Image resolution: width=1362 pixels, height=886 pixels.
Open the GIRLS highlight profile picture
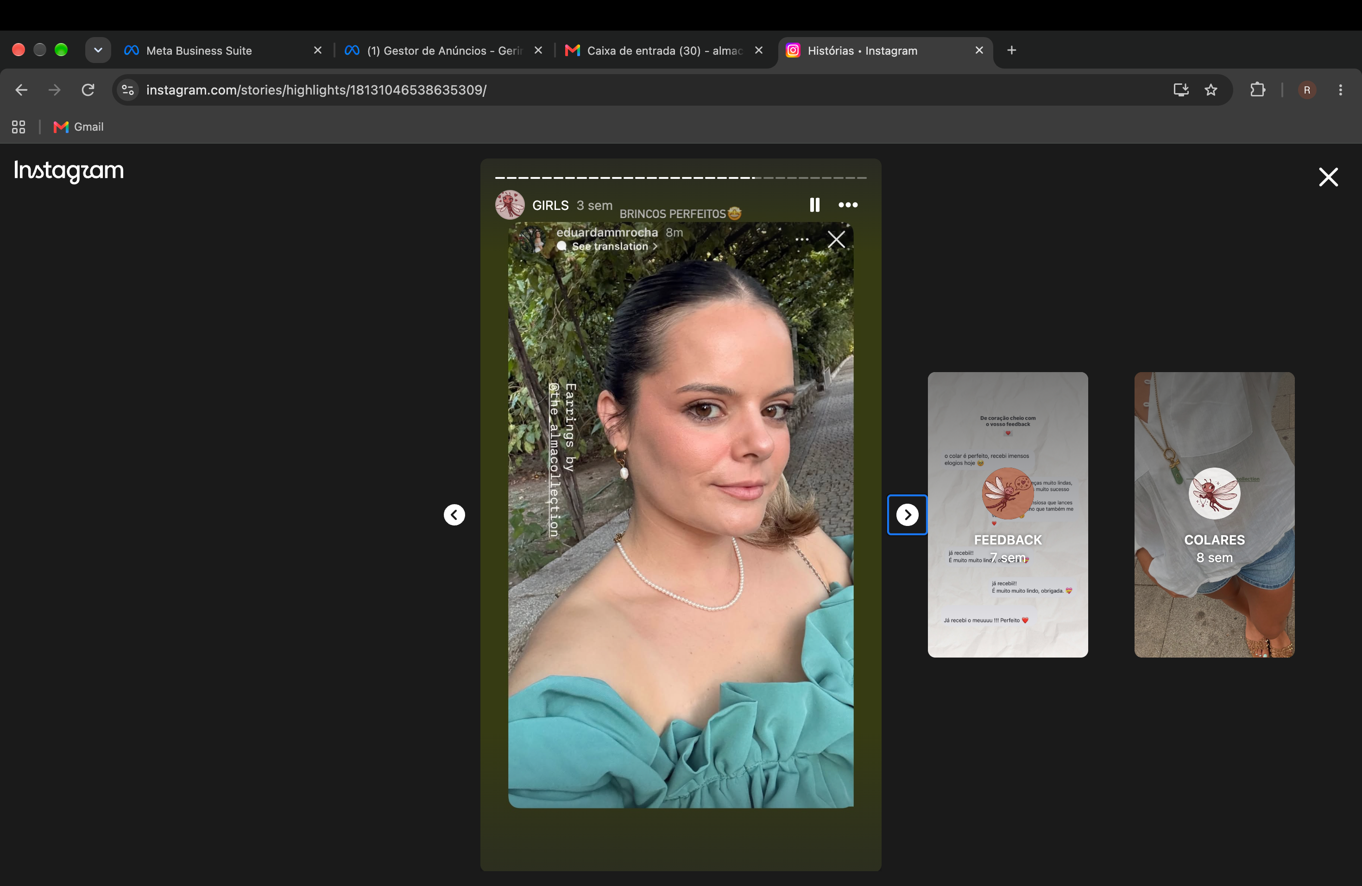pos(509,205)
